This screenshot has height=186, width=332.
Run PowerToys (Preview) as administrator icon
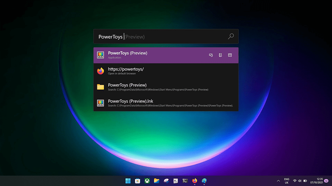tap(211, 55)
